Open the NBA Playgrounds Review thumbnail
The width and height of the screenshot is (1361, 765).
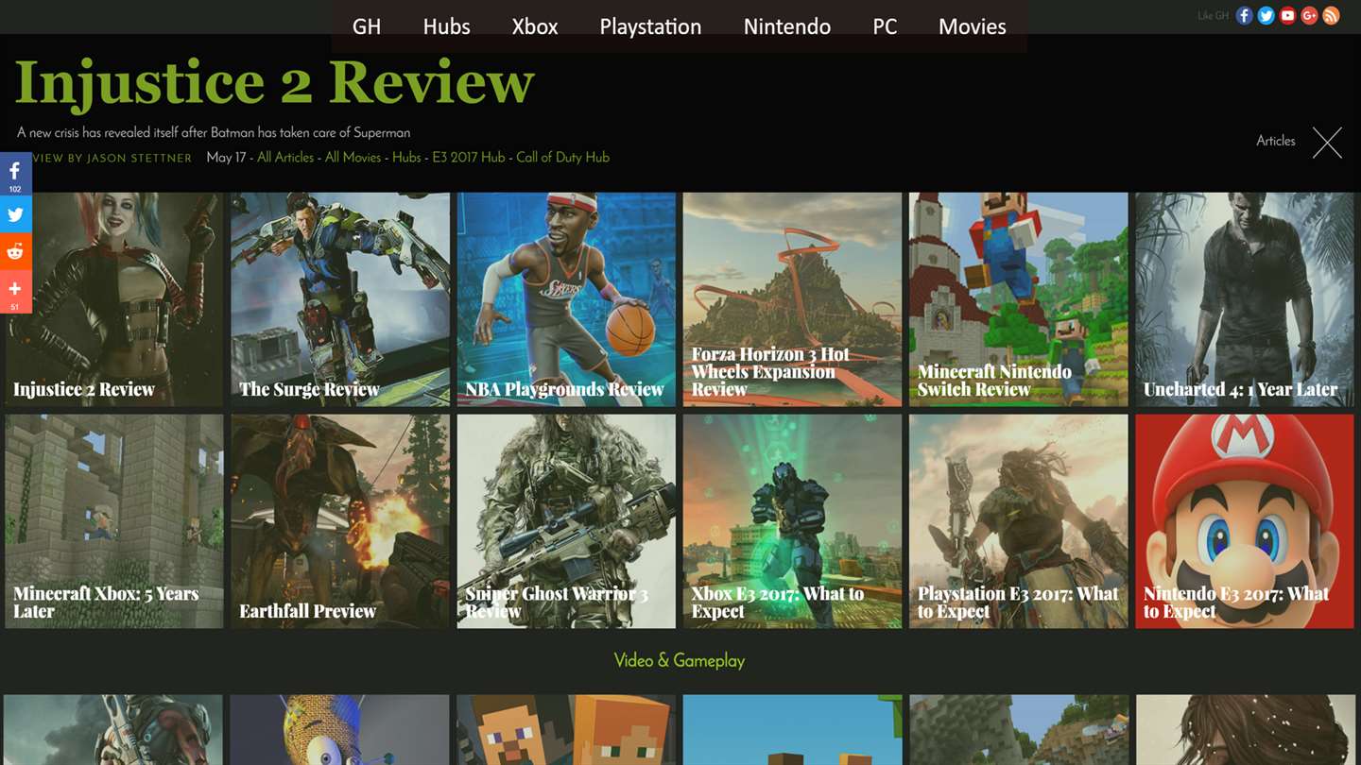pos(566,299)
